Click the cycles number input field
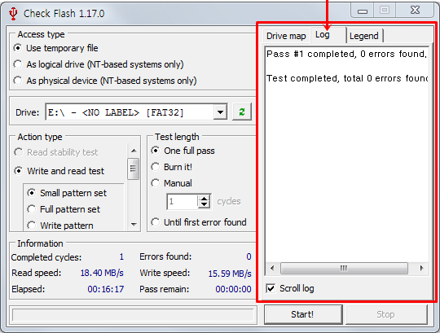Screen dimensions: 440x333 click(x=183, y=201)
